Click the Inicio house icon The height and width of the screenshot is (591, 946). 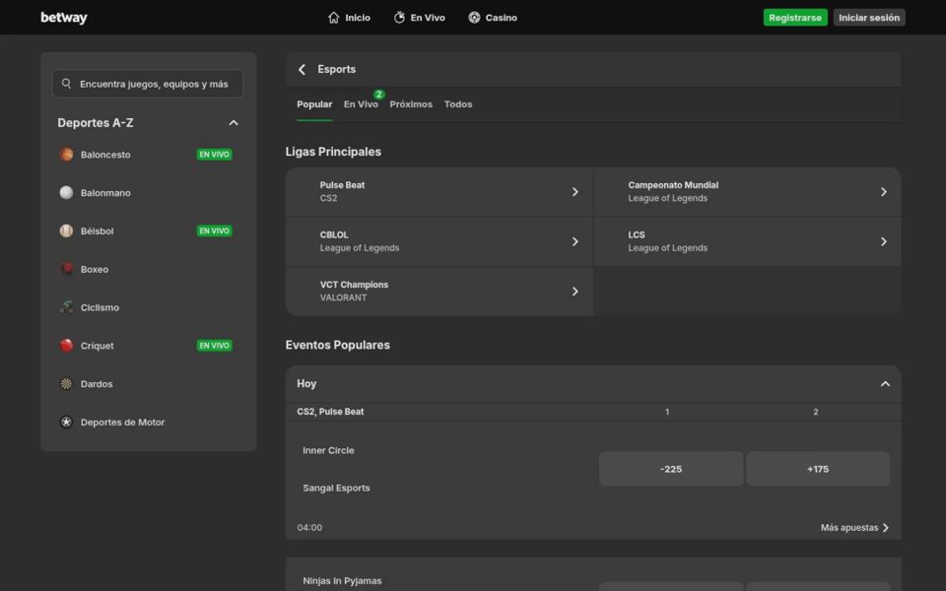click(334, 18)
